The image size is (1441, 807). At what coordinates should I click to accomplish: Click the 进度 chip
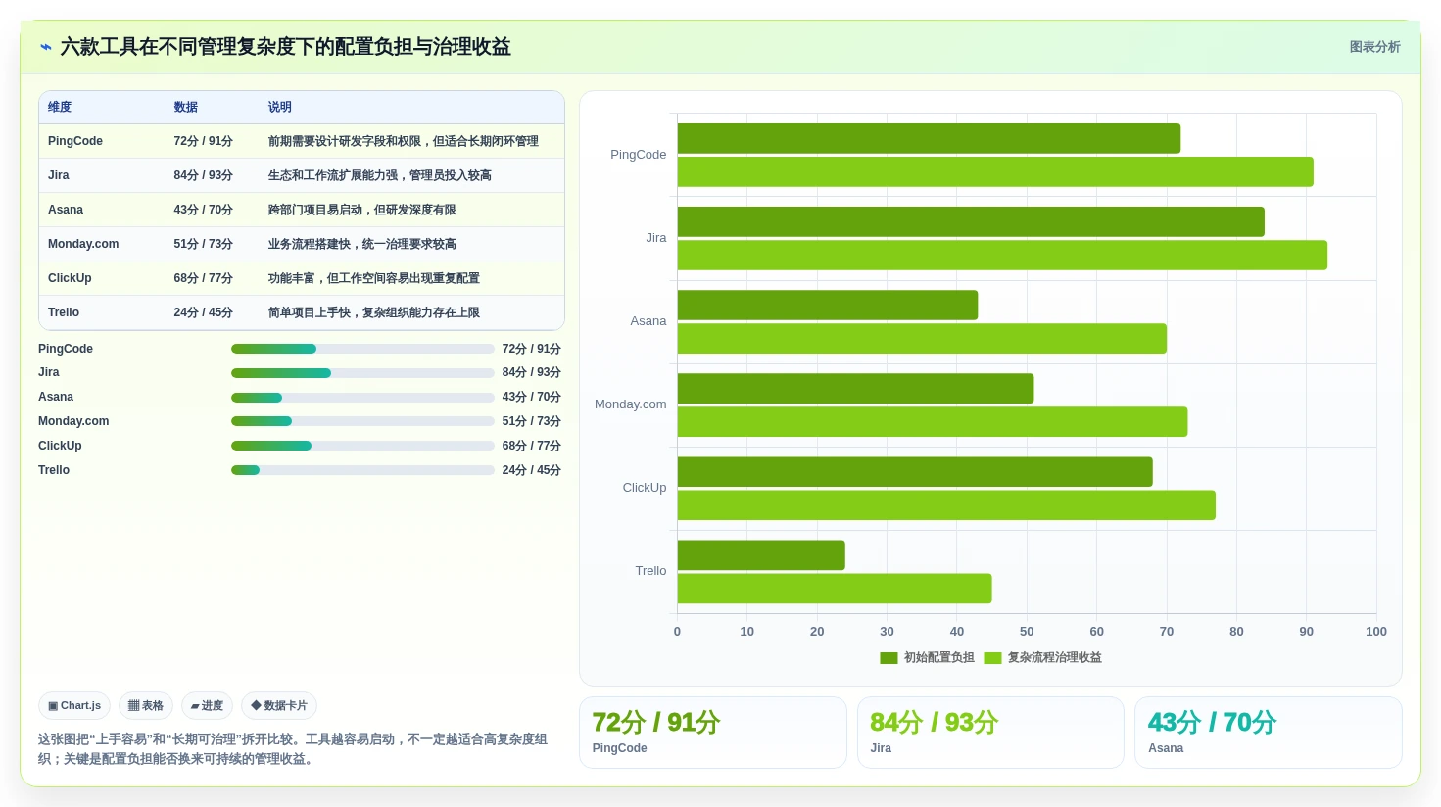(x=207, y=705)
